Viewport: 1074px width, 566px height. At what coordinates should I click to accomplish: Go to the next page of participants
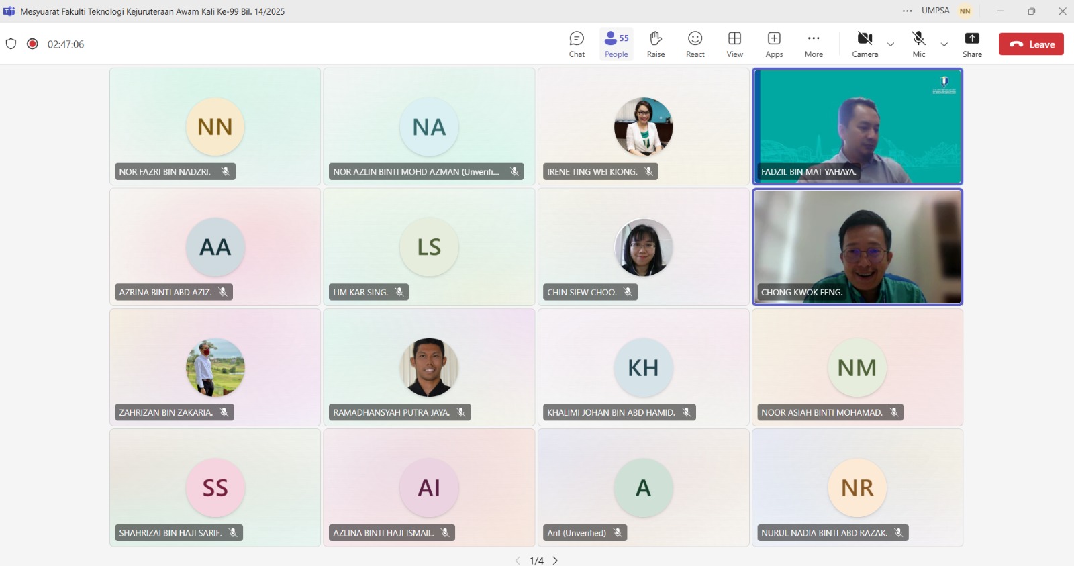tap(555, 561)
